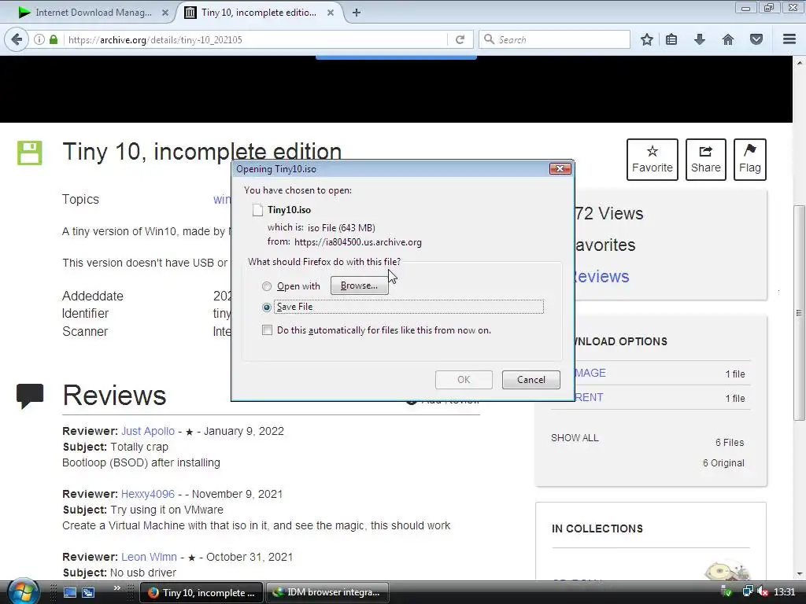Select the Tiny 10 incomplete edition tab
Screen dimensions: 806x604
[x=260, y=13]
